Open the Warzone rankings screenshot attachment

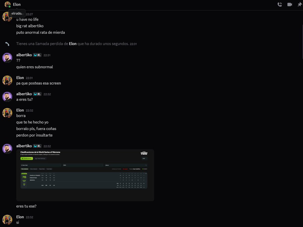85,175
